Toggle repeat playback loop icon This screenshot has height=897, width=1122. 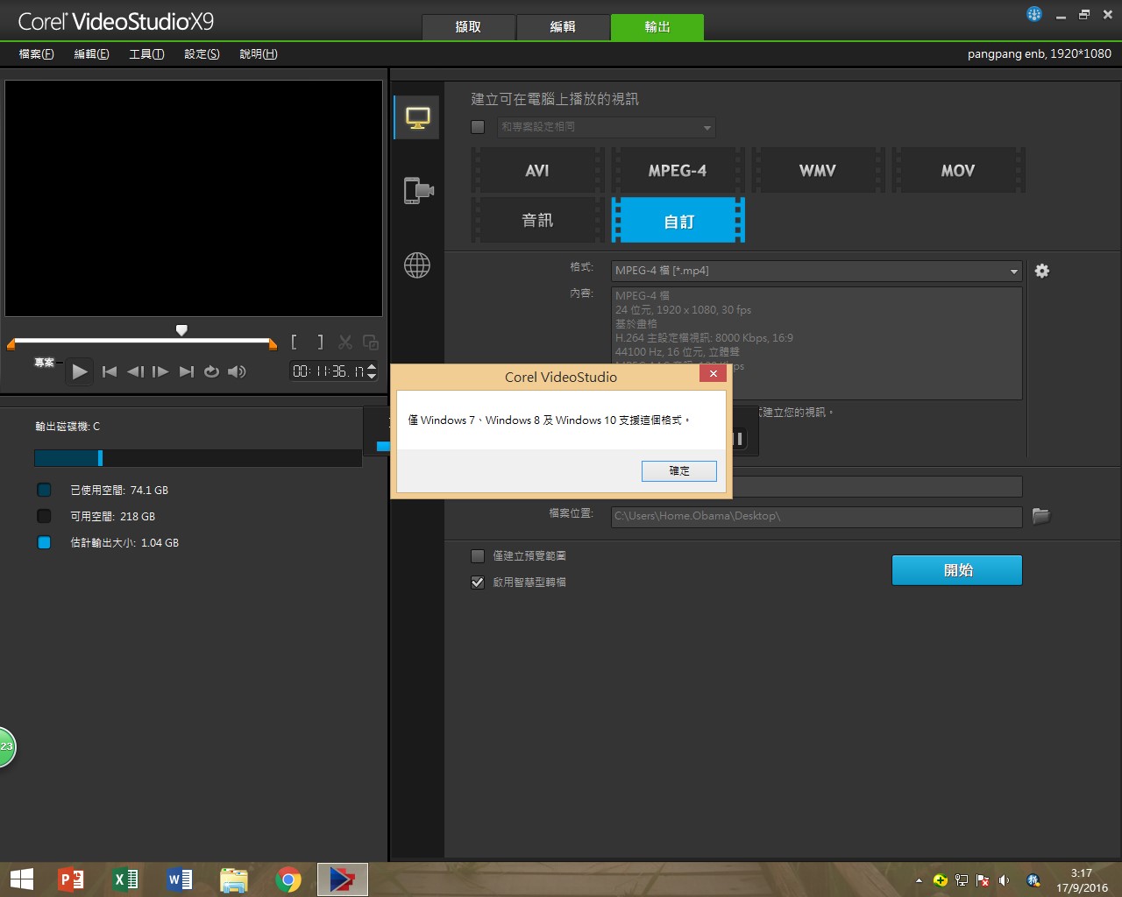click(x=211, y=371)
